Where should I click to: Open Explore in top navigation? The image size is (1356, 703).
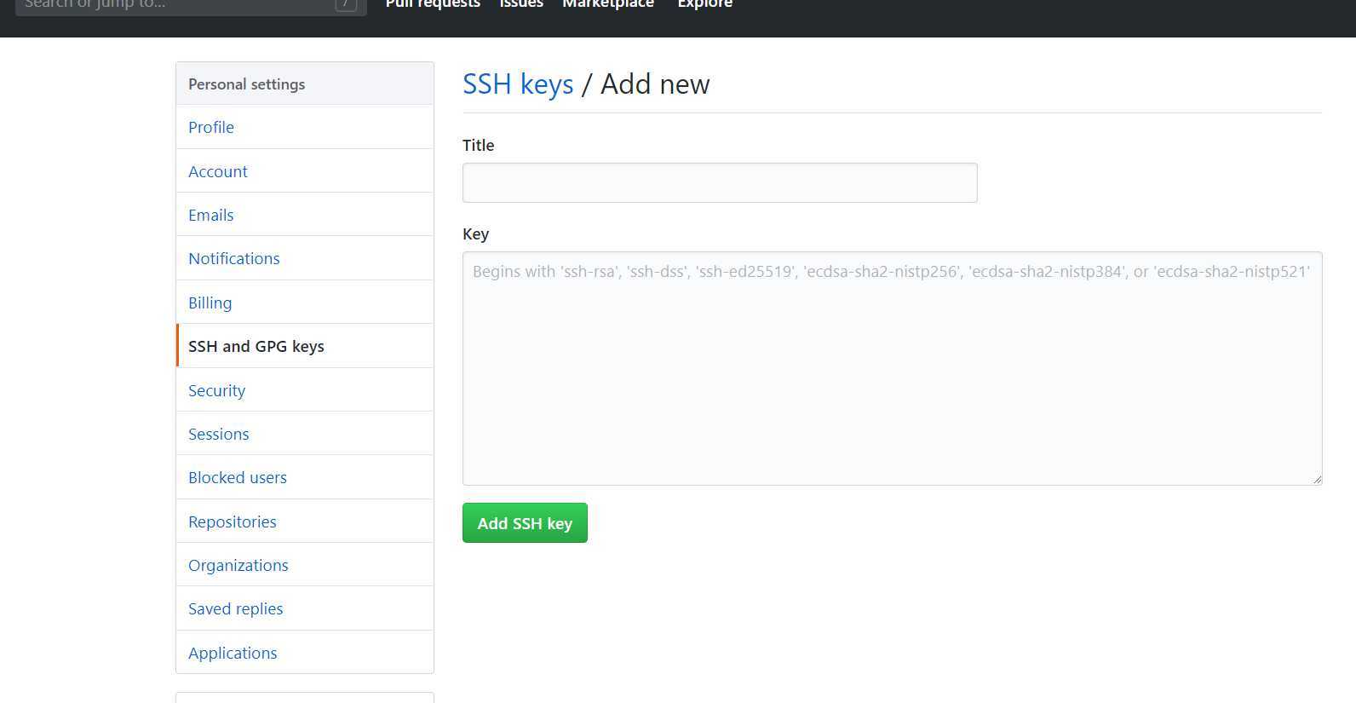[x=704, y=4]
